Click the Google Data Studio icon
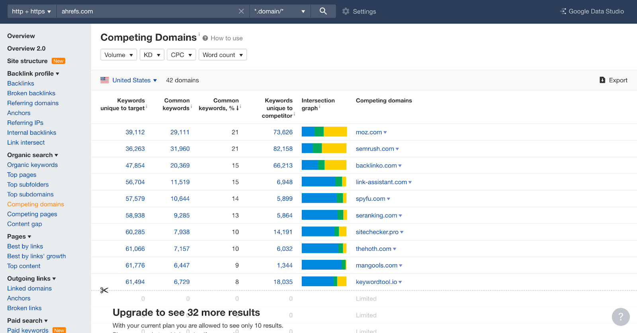The image size is (637, 333). pos(563,11)
